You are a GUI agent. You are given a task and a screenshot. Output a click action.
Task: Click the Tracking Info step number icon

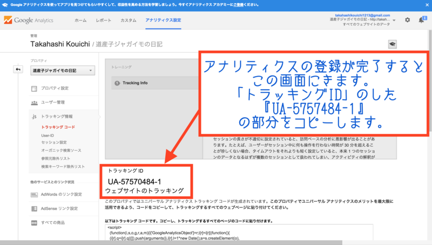(117, 83)
